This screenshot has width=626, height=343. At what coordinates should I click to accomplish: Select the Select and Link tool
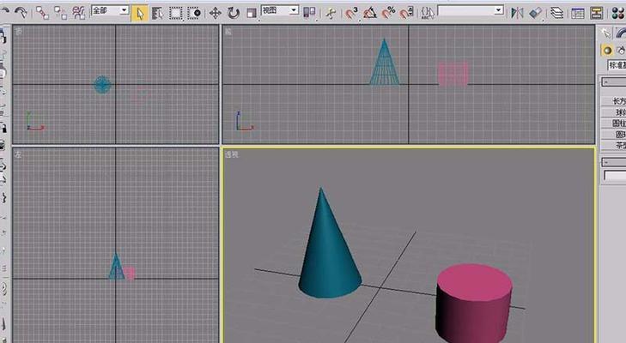coord(42,13)
